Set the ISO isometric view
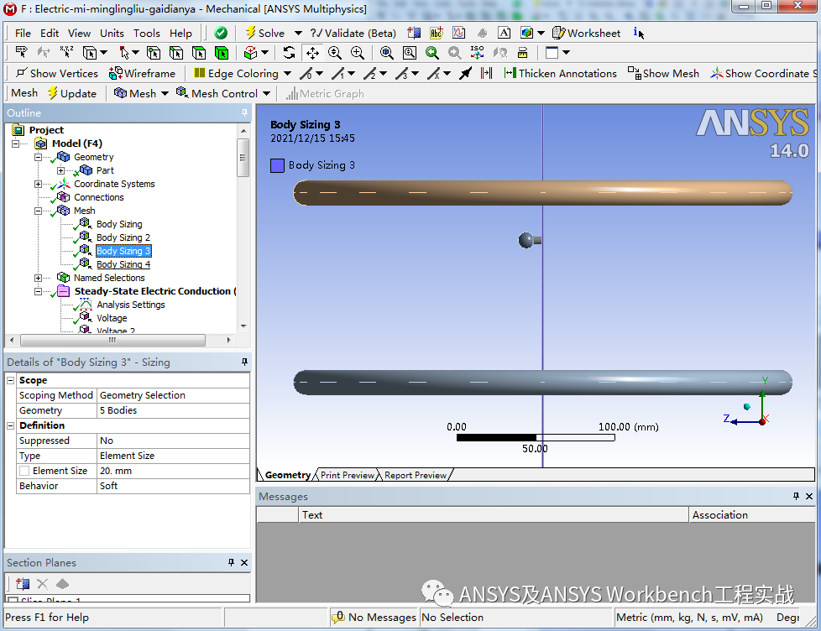 pos(477,52)
